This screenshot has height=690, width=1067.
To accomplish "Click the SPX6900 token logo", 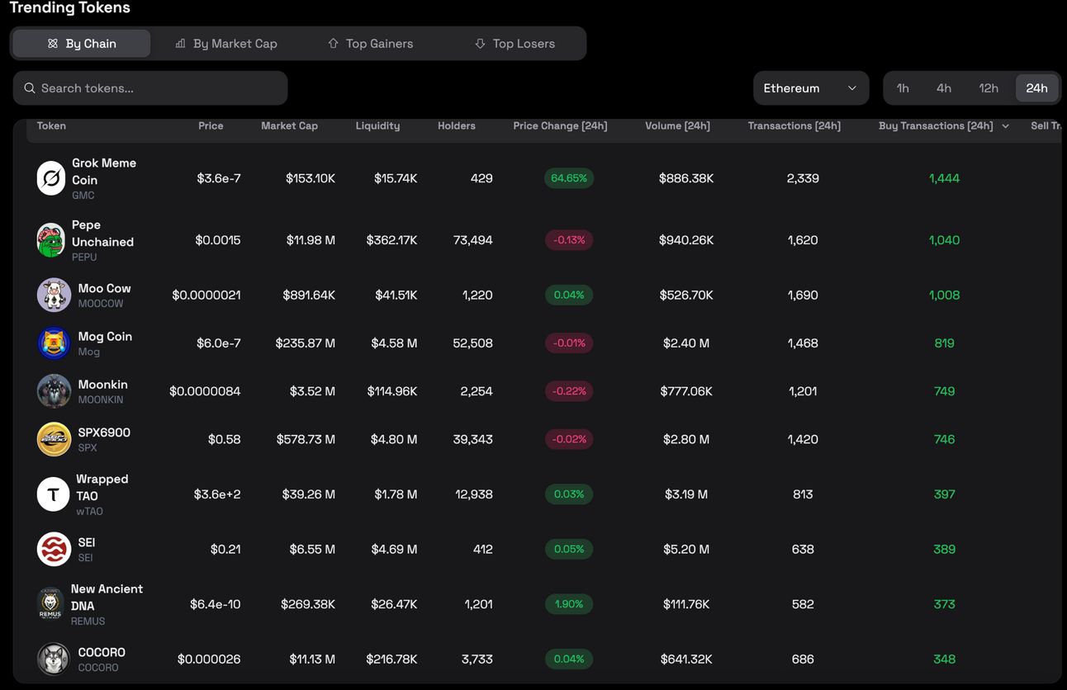I will coord(54,439).
